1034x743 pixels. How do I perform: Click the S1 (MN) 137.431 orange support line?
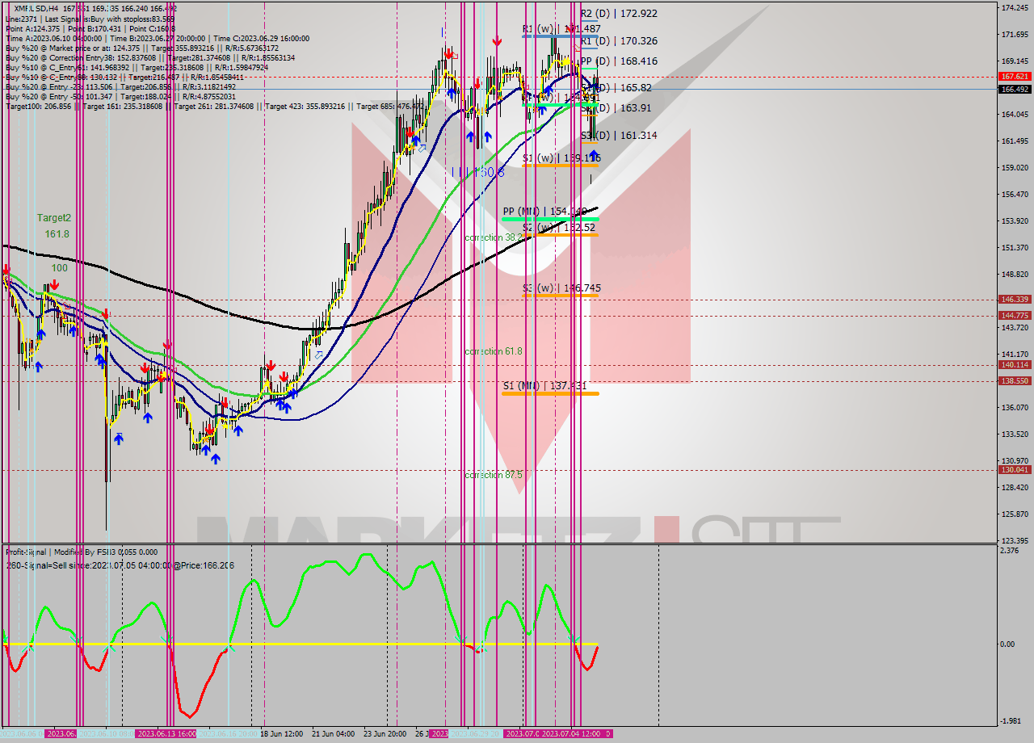549,393
